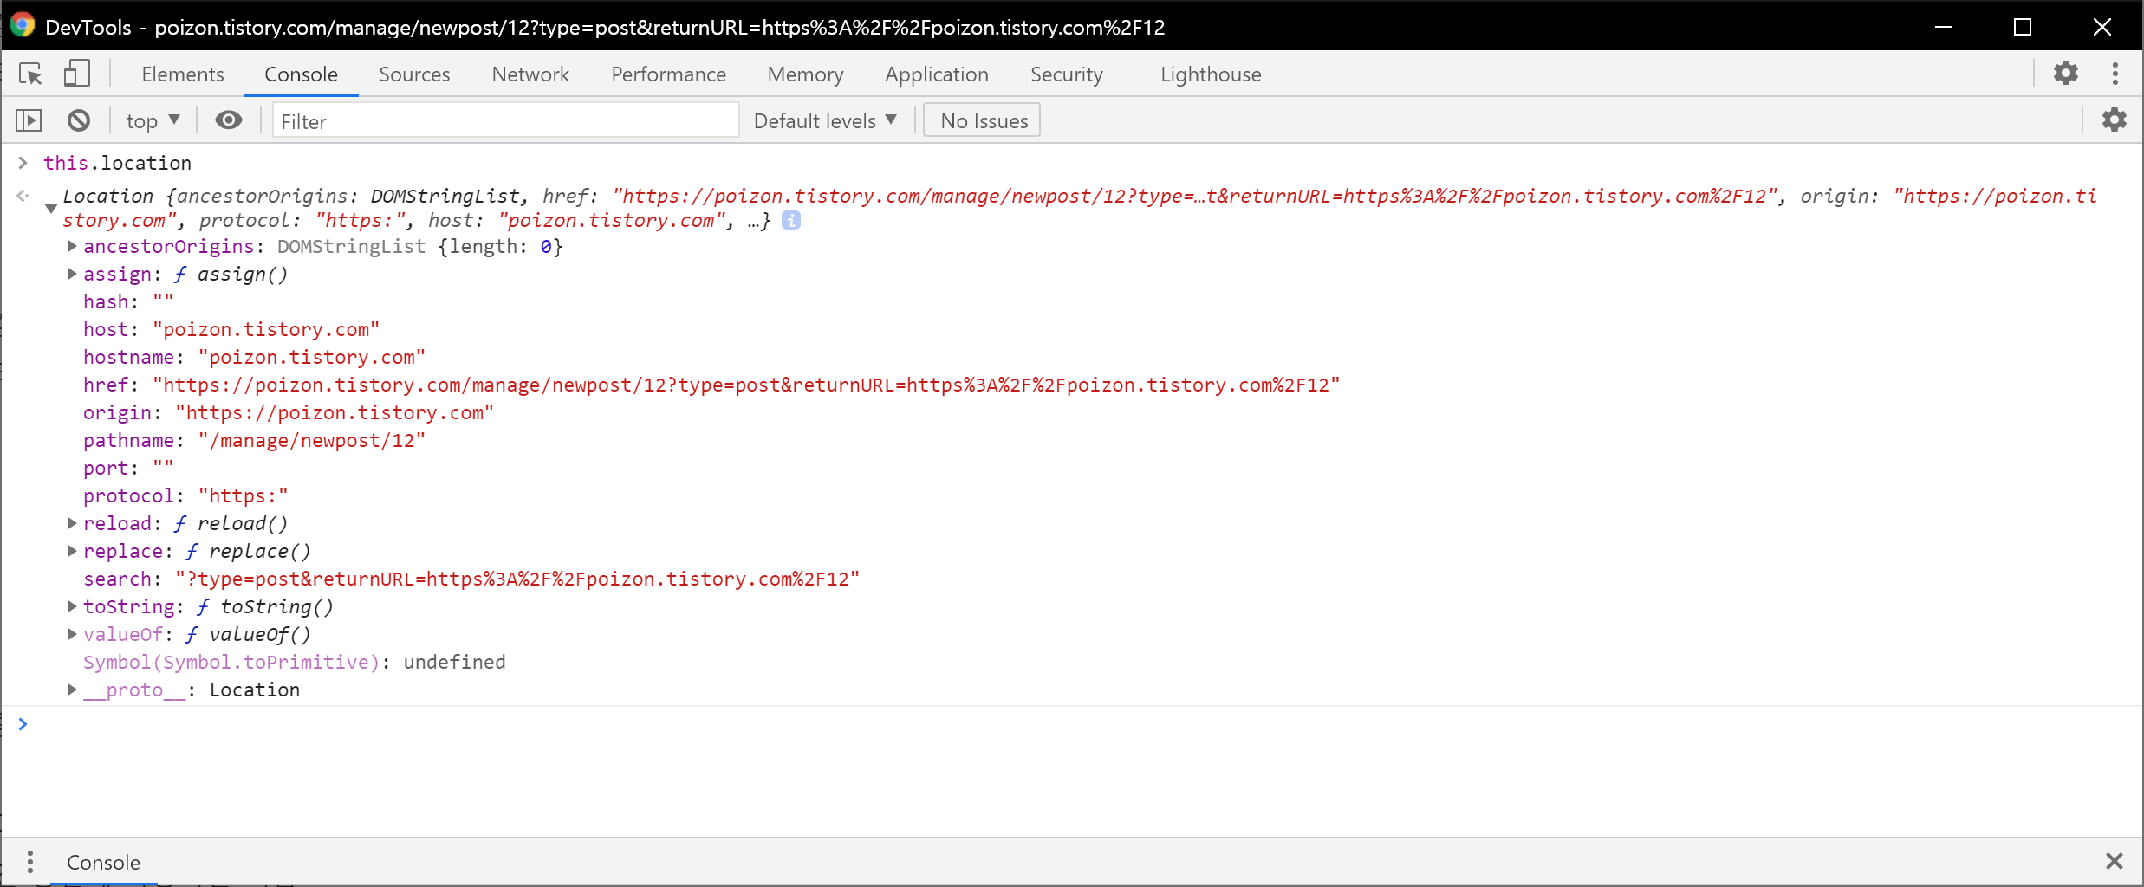The width and height of the screenshot is (2144, 887).
Task: Expand the __proto__ Location entry
Action: (72, 690)
